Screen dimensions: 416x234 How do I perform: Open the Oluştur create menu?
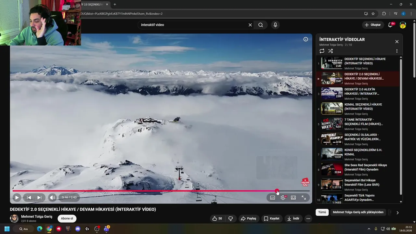point(372,25)
